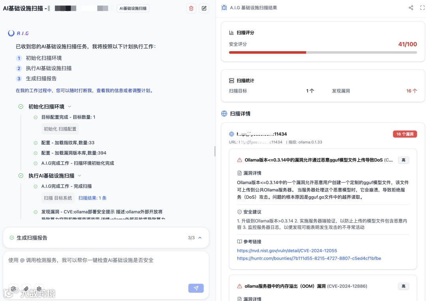
Task: Click A.I.G完成工作 - 完成扫描 entry
Action: (x=67, y=186)
